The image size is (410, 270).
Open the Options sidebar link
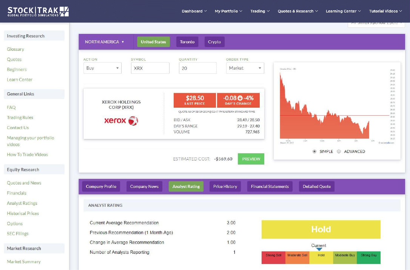15,224
